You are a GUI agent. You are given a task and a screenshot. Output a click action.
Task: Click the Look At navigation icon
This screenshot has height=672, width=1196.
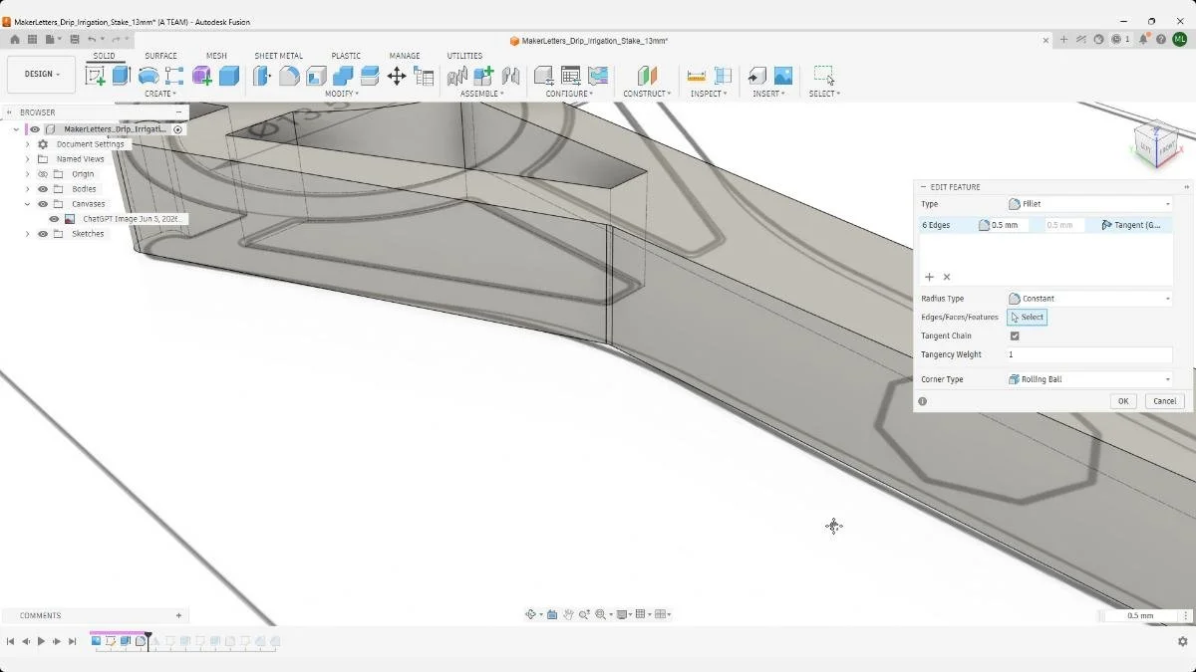point(552,614)
